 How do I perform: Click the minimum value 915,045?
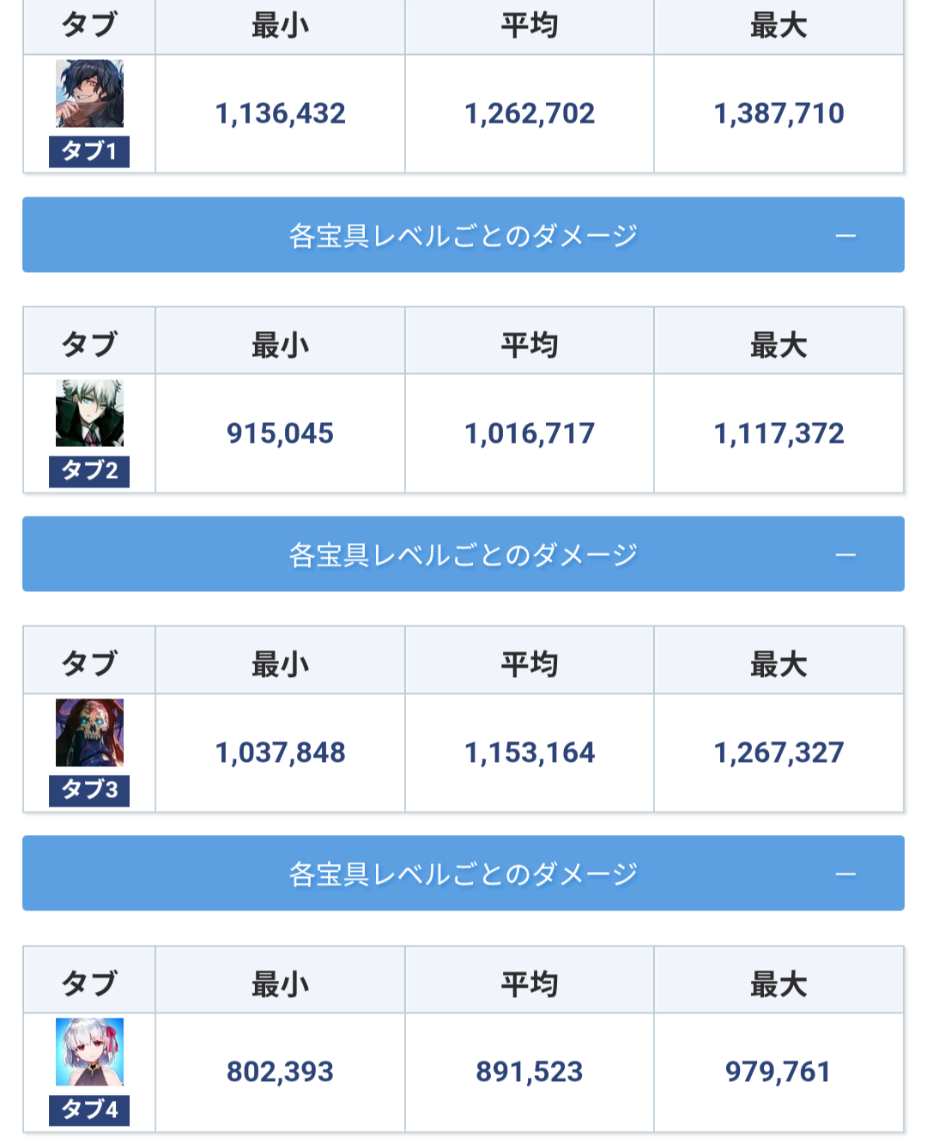point(280,433)
